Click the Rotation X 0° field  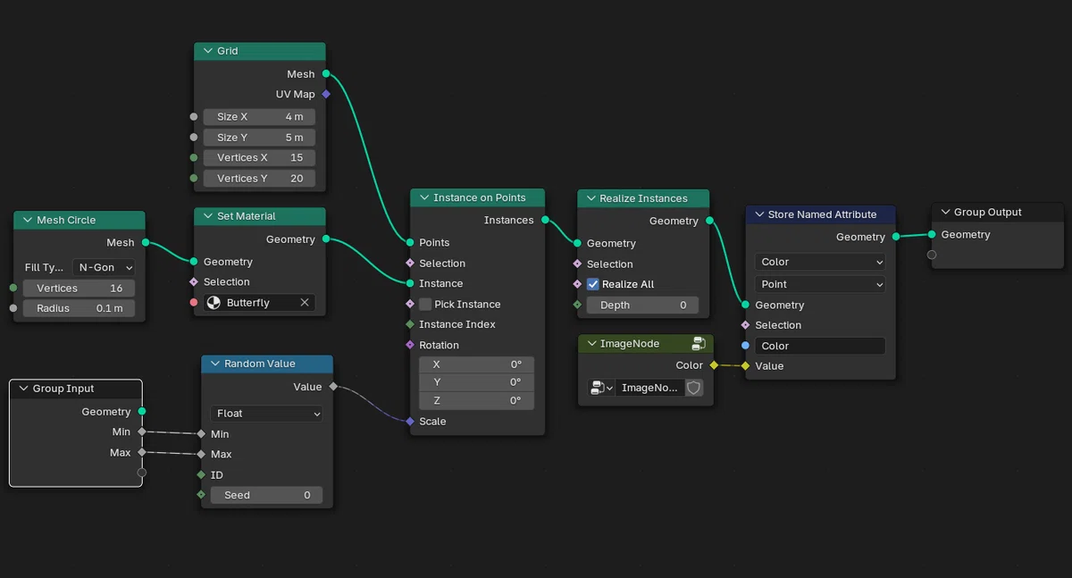[x=476, y=364]
